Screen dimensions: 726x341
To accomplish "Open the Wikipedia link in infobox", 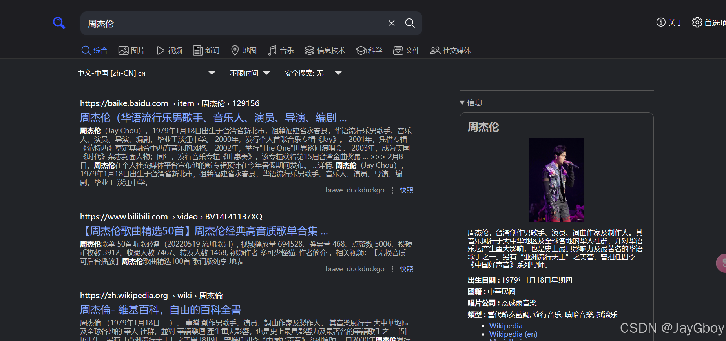I will click(506, 326).
